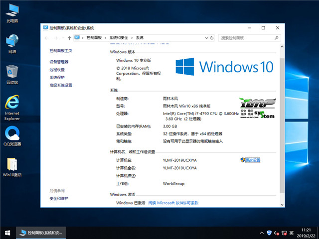Close the control panel window
The width and height of the screenshot is (319, 239).
278,28
